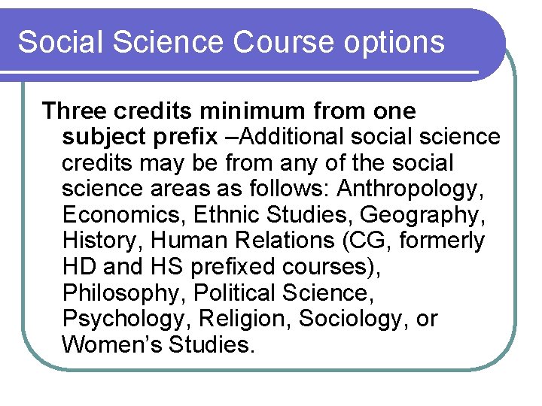Click the "HD and HS prefixed courses" text
Image resolution: width=542 pixels, height=406 pixels.
tap(221, 268)
